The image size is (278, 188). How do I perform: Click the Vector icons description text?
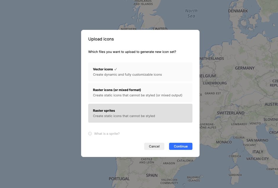pyautogui.click(x=127, y=74)
